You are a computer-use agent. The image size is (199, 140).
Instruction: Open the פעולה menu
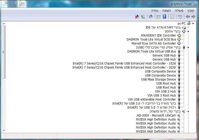179,10
